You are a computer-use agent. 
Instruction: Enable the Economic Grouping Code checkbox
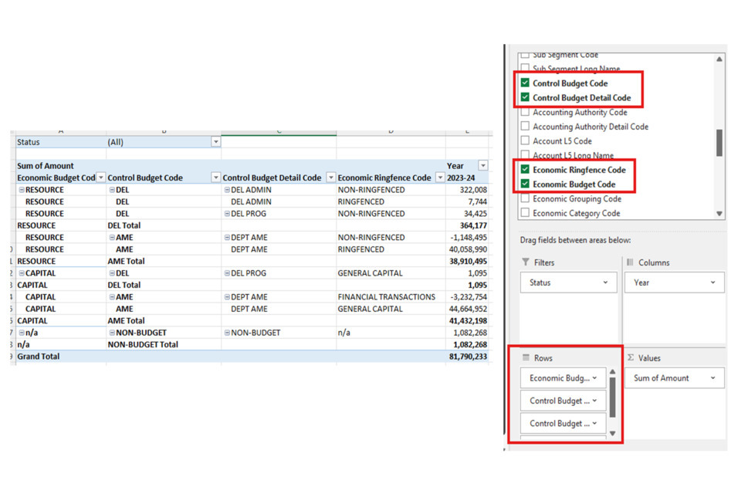[x=525, y=199]
